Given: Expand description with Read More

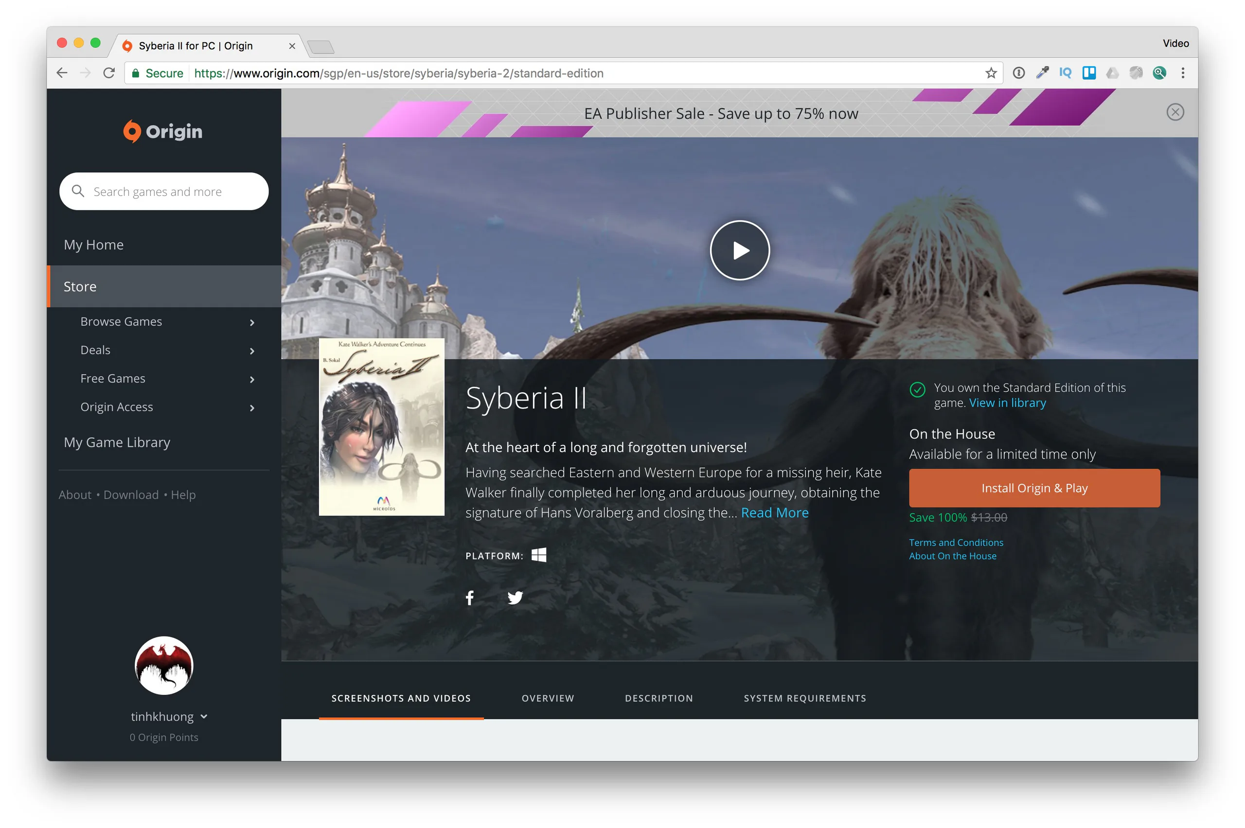Looking at the screenshot, I should 774,513.
